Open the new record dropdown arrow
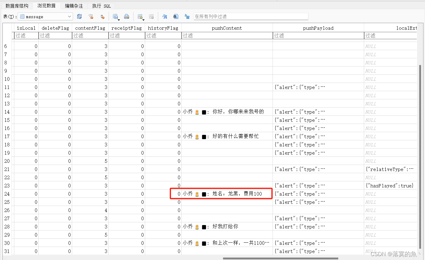This screenshot has width=425, height=260. point(144,20)
